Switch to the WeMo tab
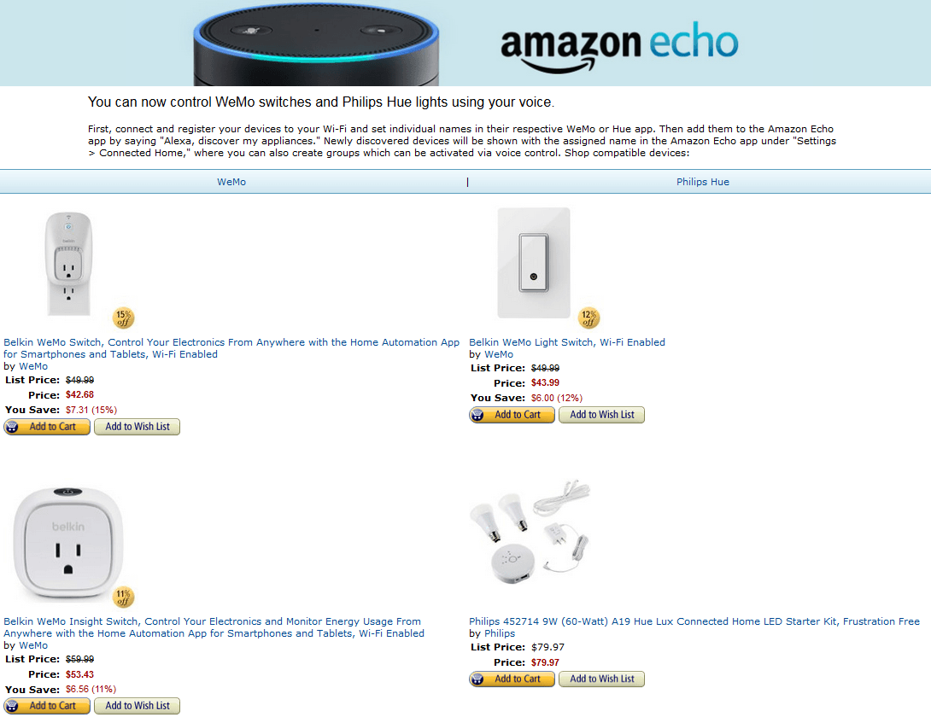The image size is (931, 717). pos(231,182)
